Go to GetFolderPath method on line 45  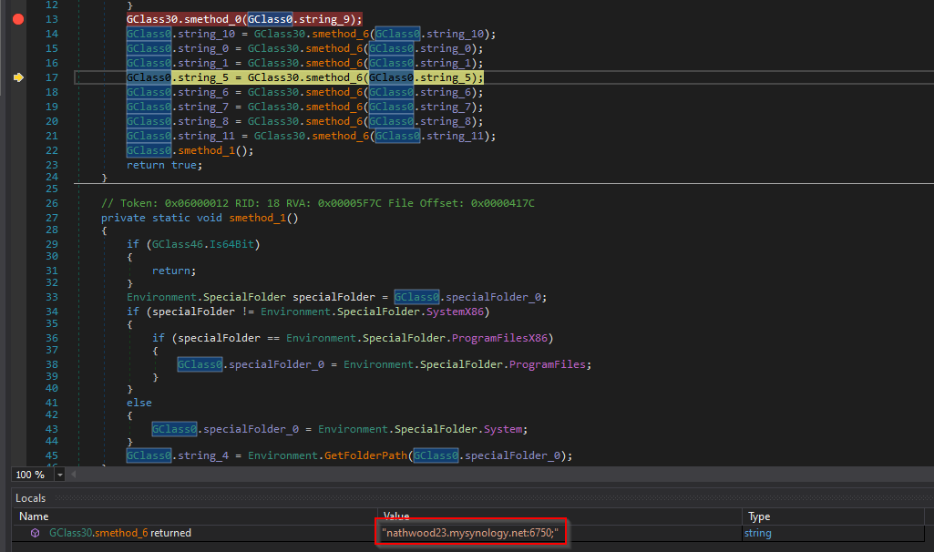click(365, 455)
